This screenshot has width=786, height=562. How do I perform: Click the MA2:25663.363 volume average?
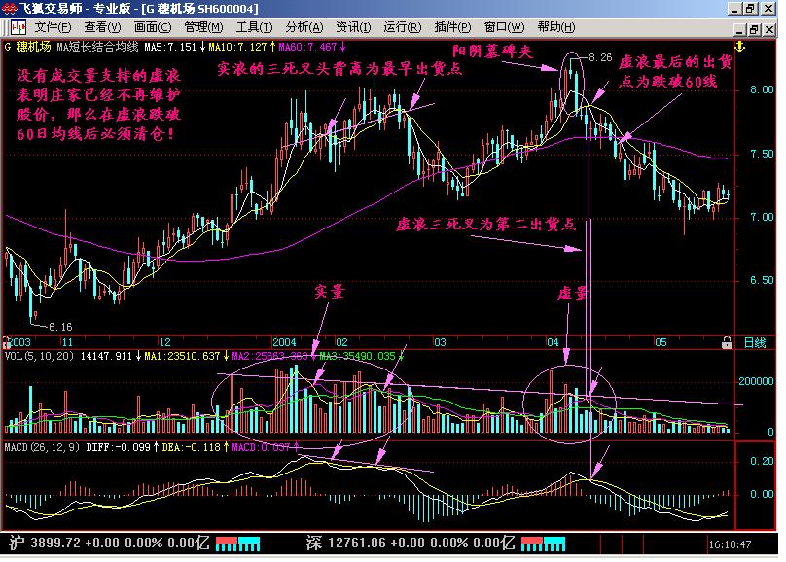tap(269, 356)
